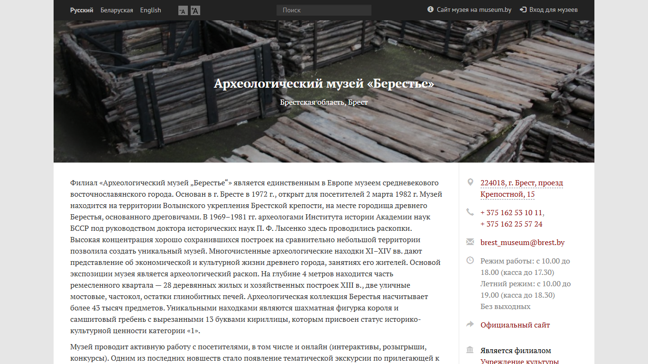This screenshot has width=648, height=364.
Task: Open address 224018, г. Брест link
Action: coord(522,189)
